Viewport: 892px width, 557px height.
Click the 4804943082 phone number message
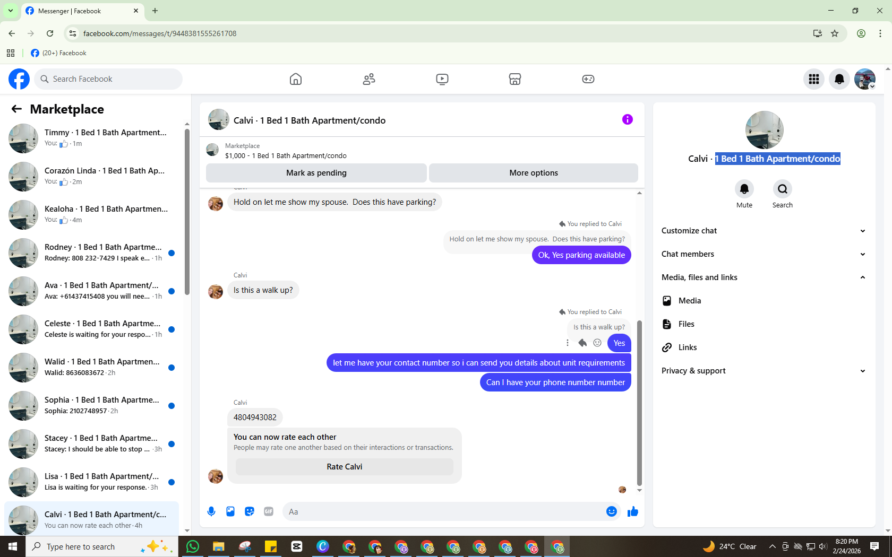255,417
